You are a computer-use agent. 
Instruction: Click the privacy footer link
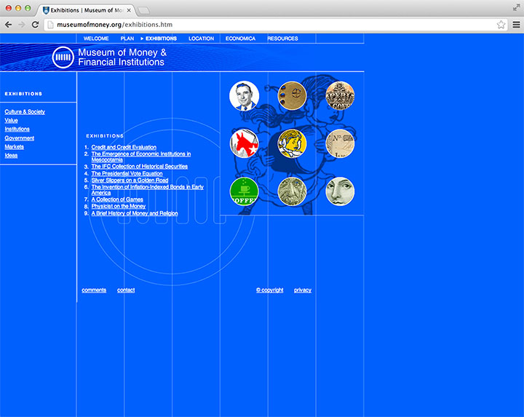(303, 290)
